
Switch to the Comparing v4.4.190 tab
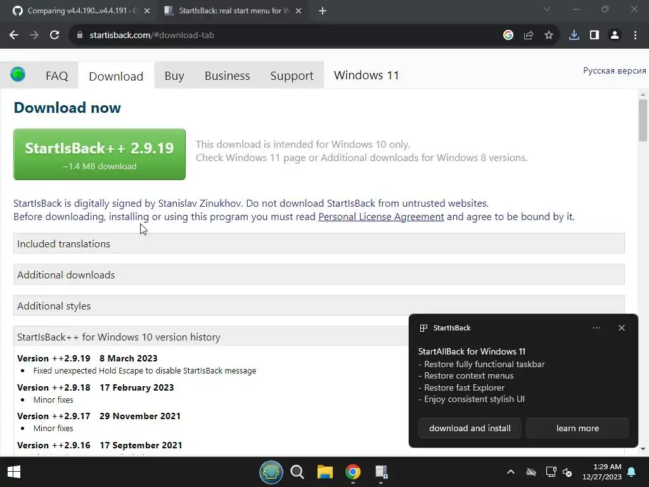[81, 11]
